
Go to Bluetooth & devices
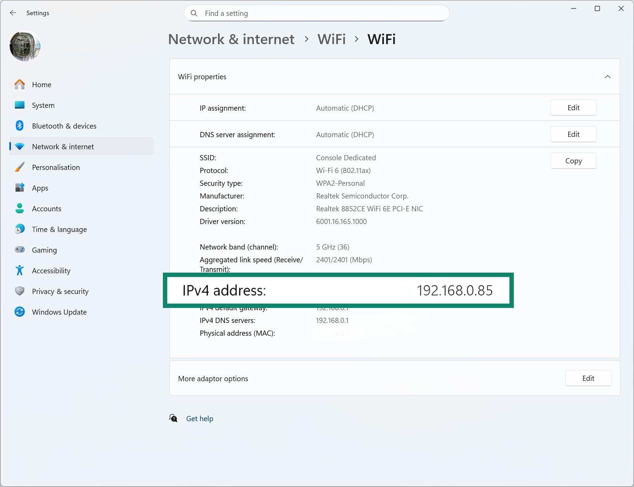coord(81,126)
